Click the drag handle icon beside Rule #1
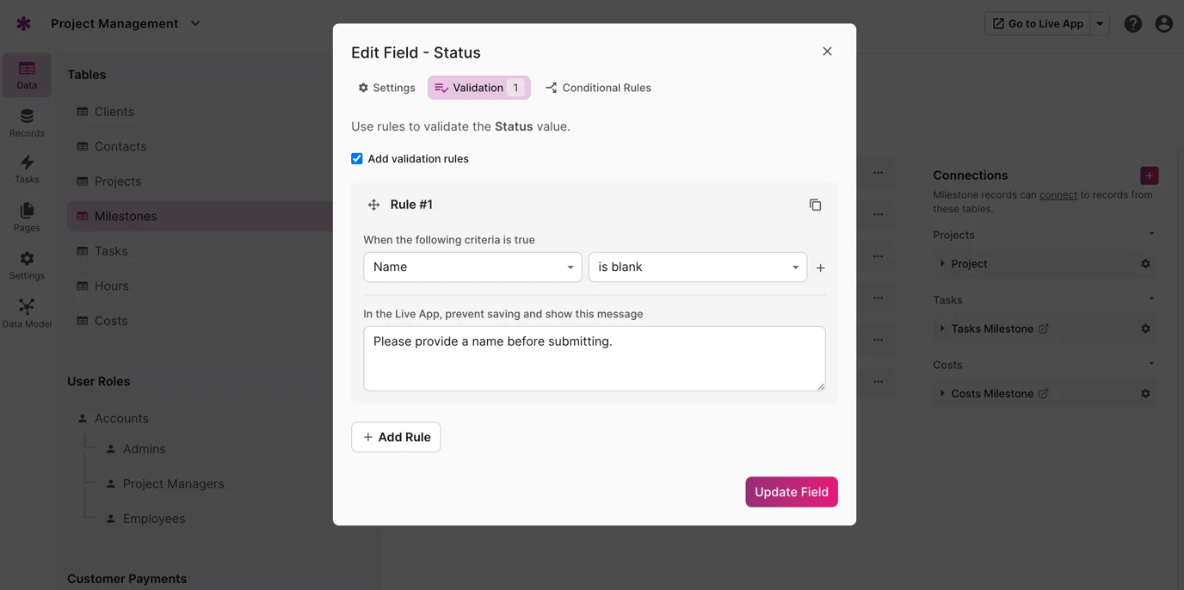This screenshot has height=590, width=1184. pyautogui.click(x=373, y=205)
